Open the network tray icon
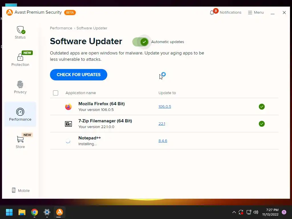Screen dimensions: 292x219 [x=249, y=212]
